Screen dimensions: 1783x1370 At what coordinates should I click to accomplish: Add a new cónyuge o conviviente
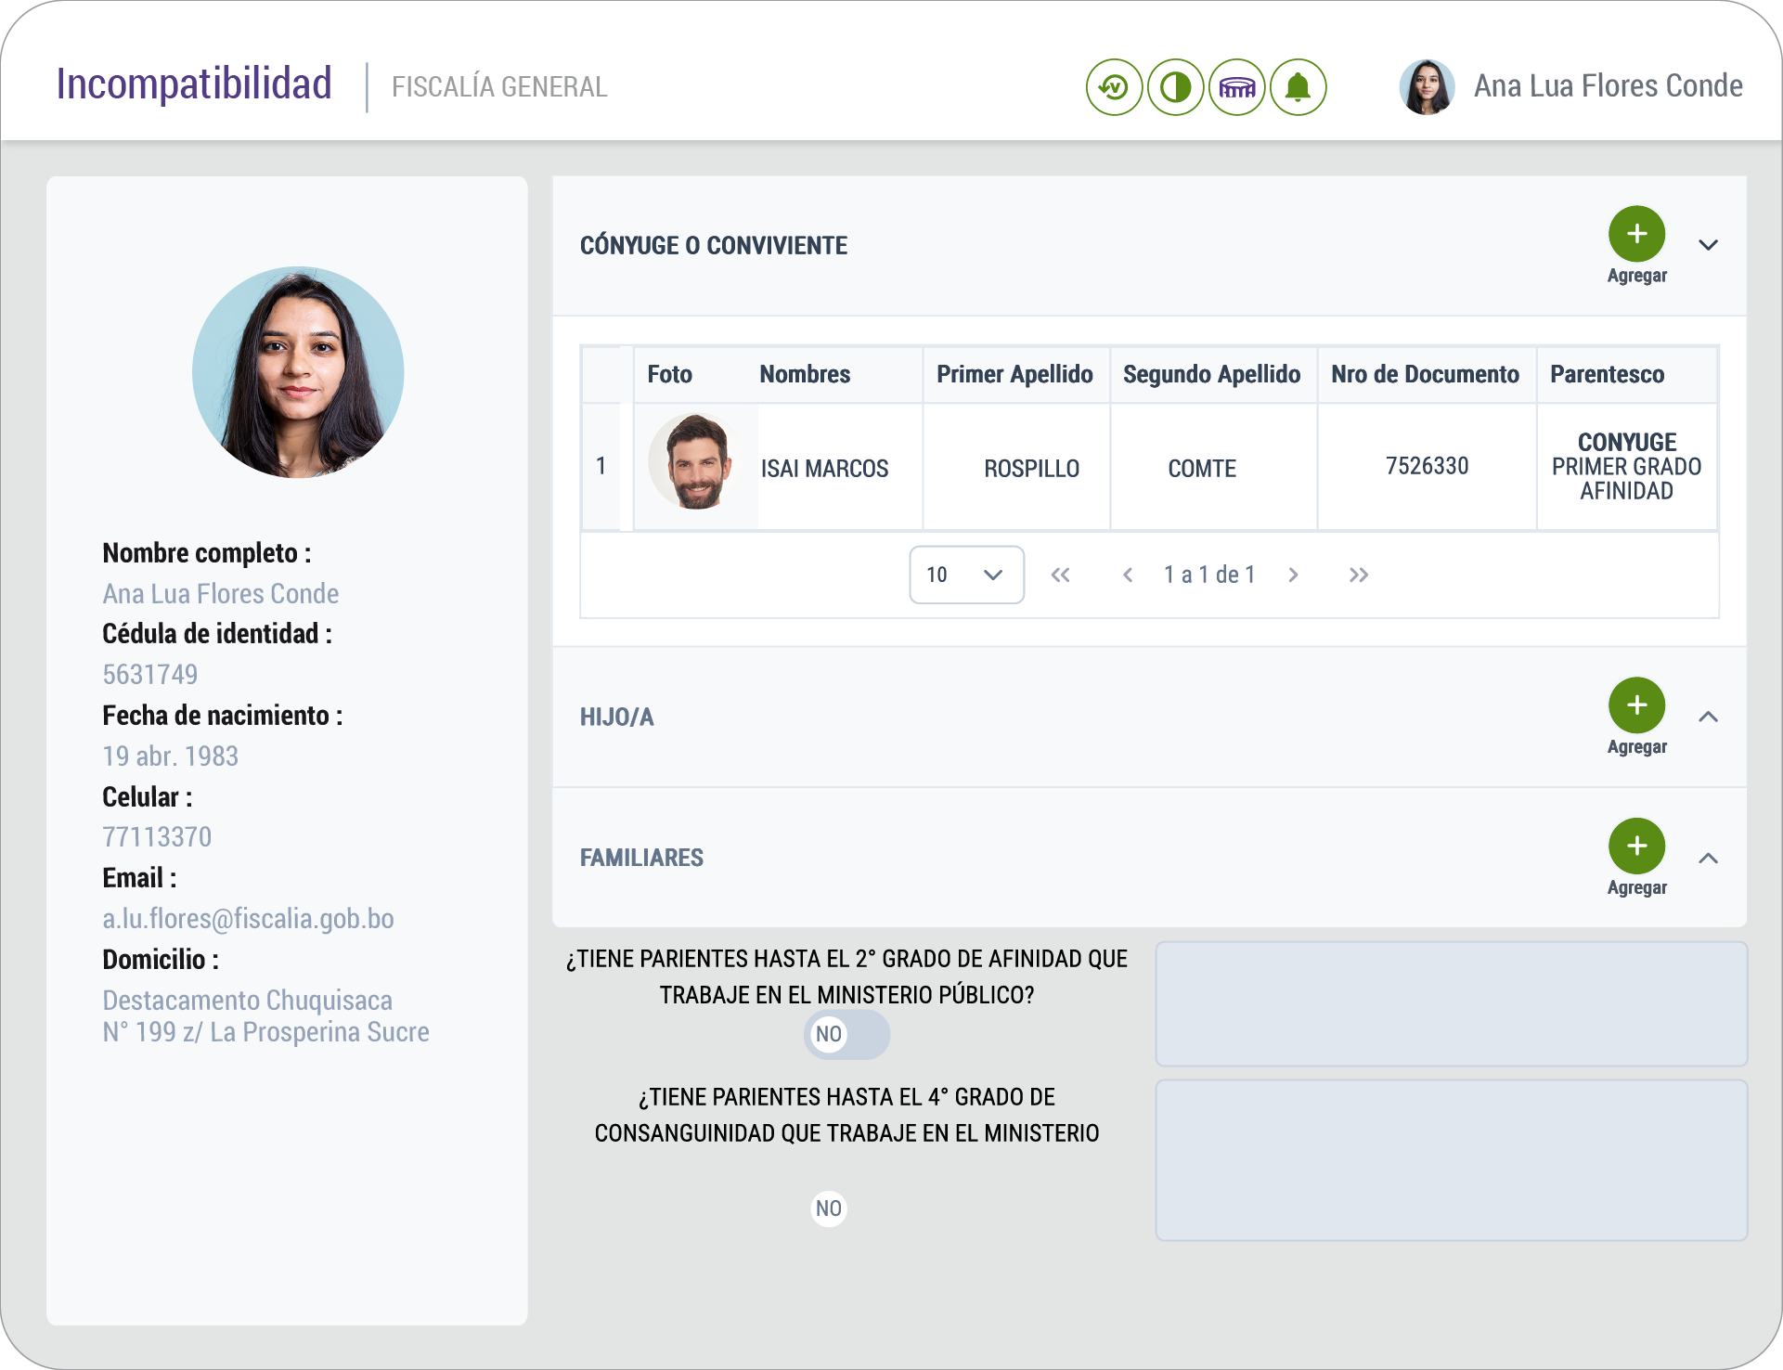pyautogui.click(x=1636, y=234)
